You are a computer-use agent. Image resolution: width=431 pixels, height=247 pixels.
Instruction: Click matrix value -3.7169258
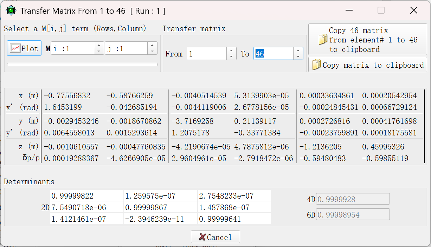point(192,121)
